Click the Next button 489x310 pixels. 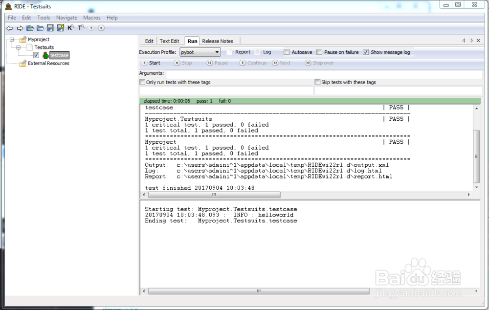(281, 63)
